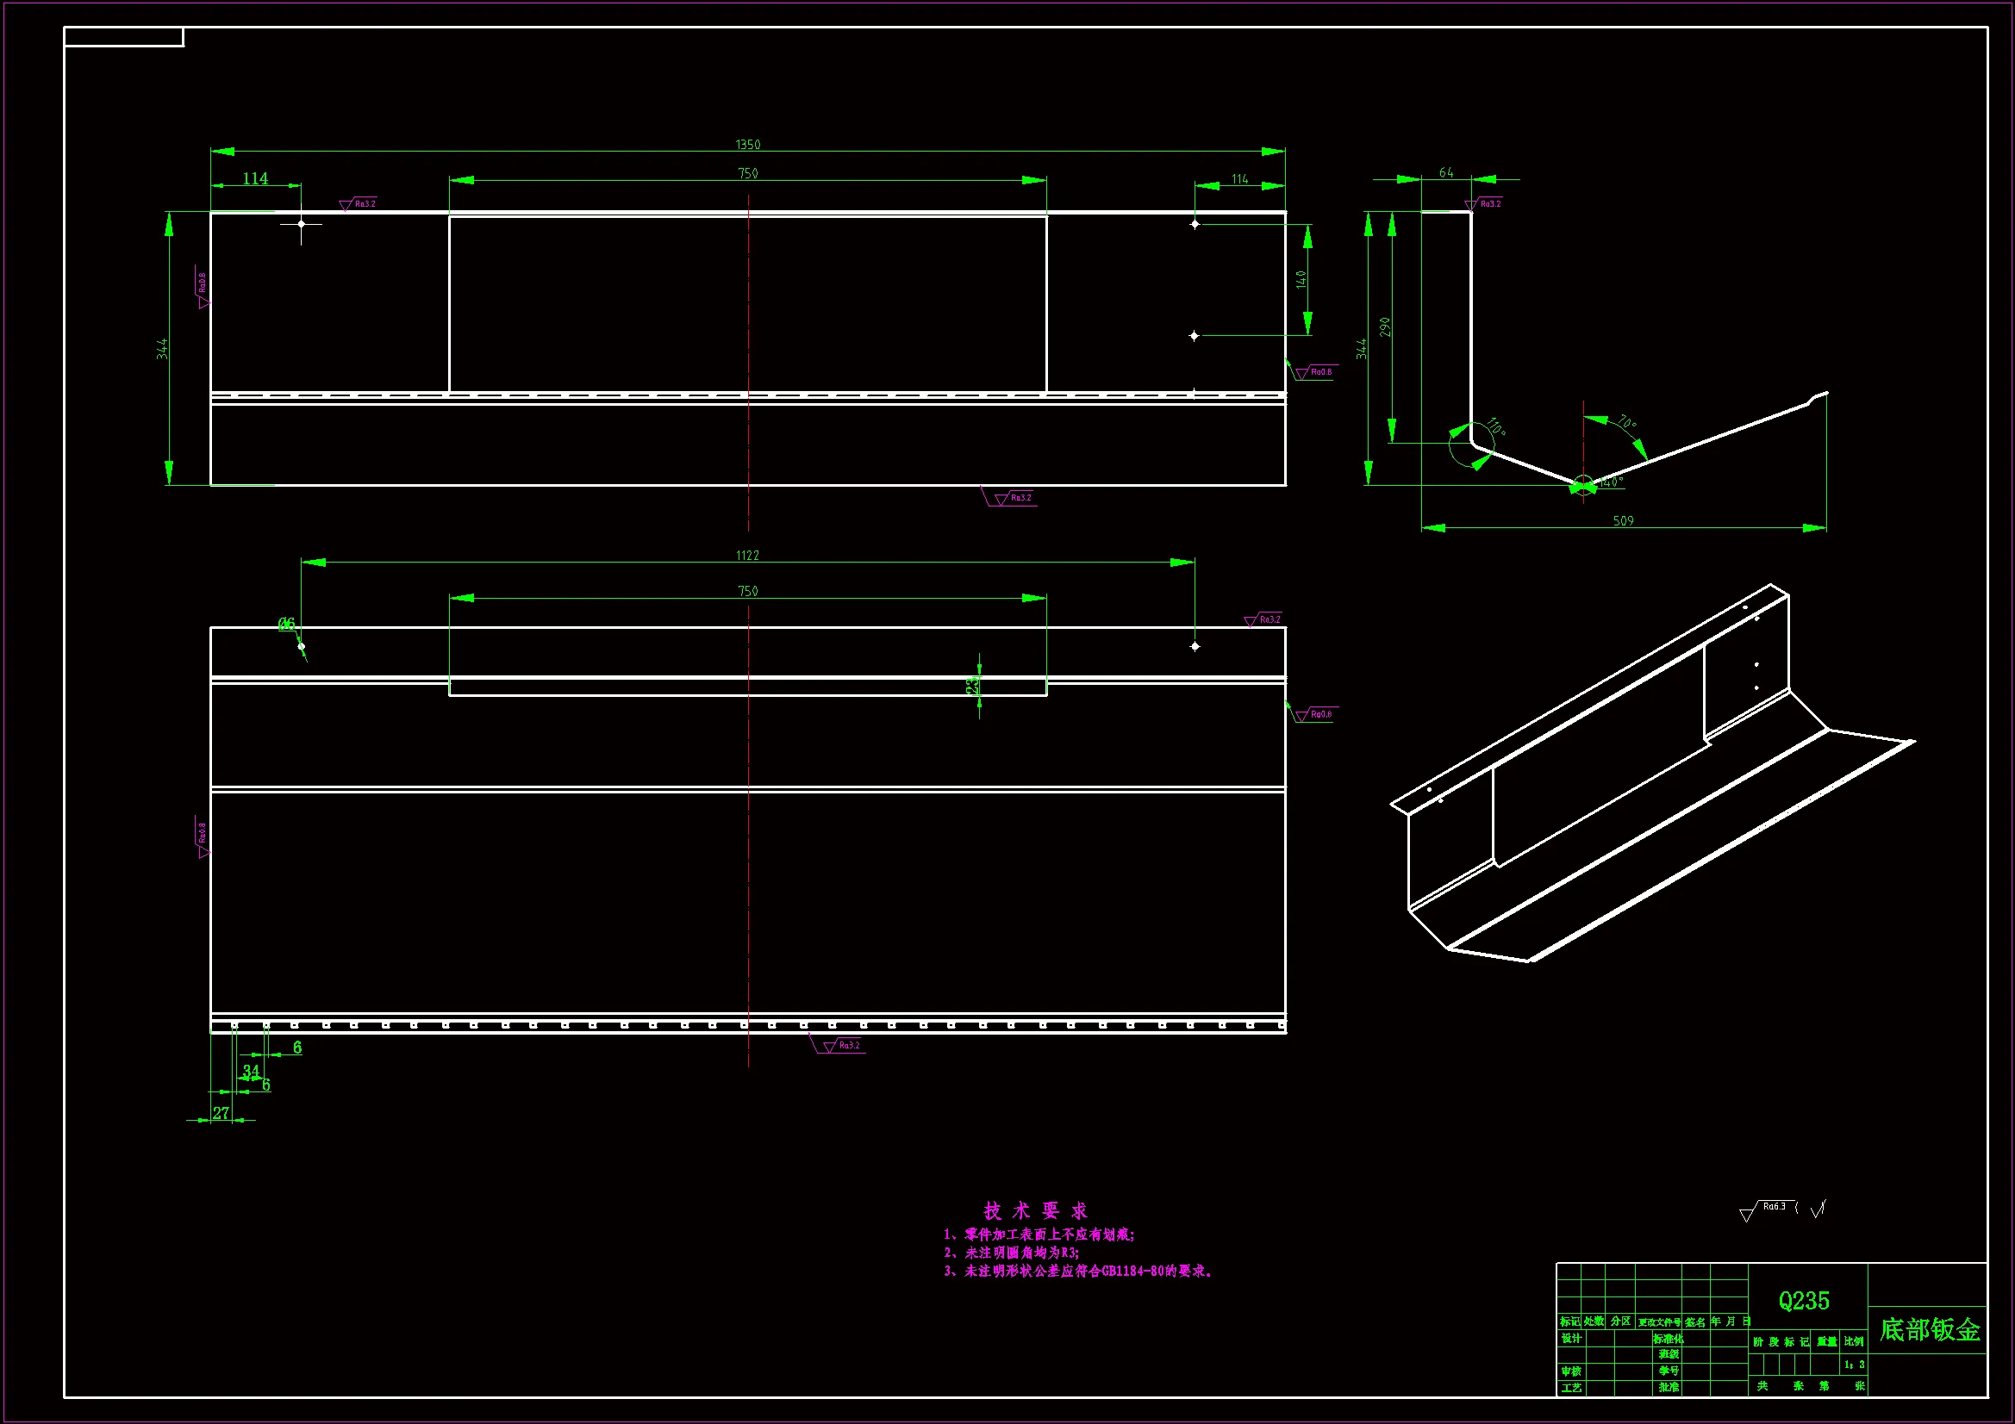
Task: Click the 设计 cell in the title block
Action: click(x=1570, y=1338)
